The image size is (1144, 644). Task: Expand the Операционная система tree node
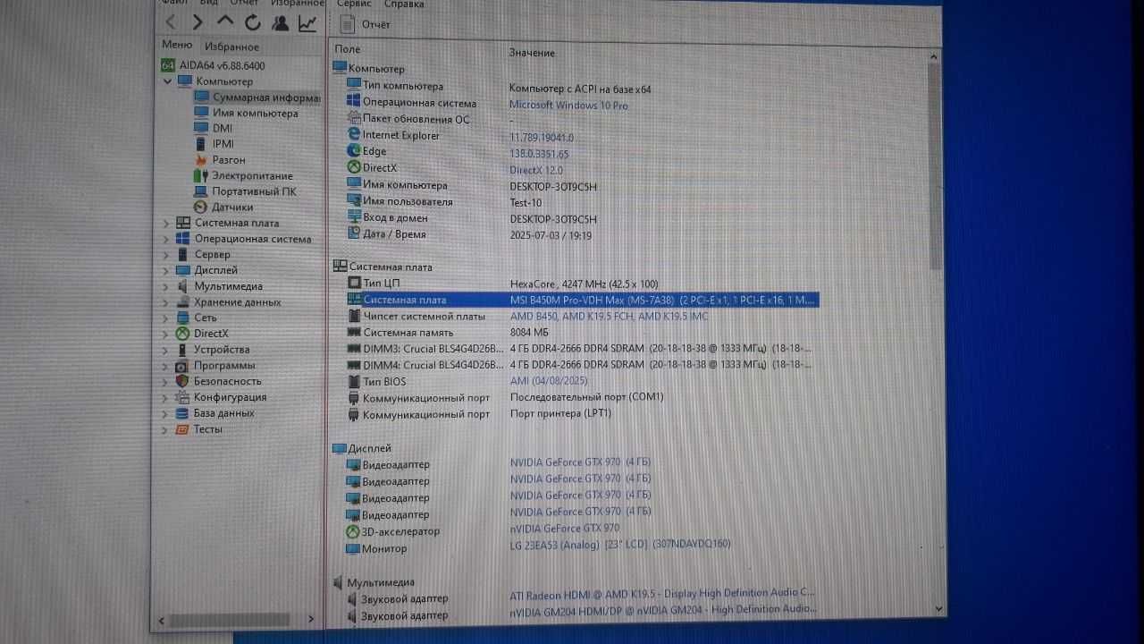point(166,240)
